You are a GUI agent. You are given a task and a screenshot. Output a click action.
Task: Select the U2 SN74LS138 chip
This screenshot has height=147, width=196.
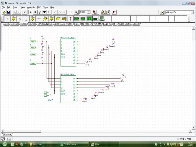coord(68,89)
